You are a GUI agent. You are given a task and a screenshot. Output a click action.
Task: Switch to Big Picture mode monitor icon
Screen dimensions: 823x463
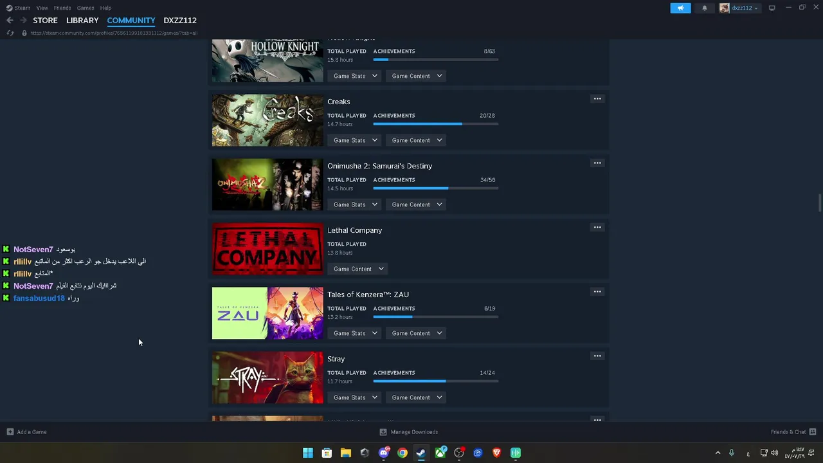(772, 8)
